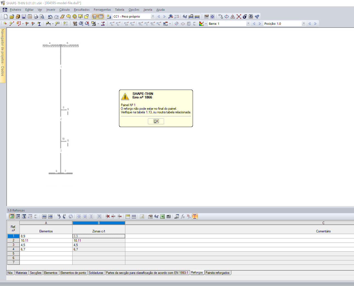
Task: Select table row header number 4
Action: point(13,249)
